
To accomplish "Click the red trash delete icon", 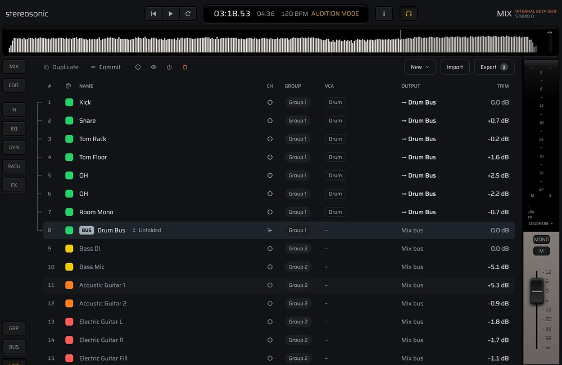I will [185, 67].
